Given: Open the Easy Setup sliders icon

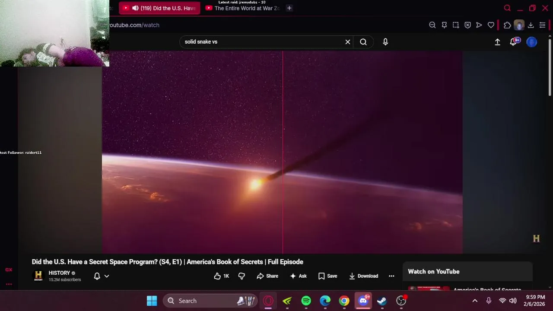Looking at the screenshot, I should 542,25.
